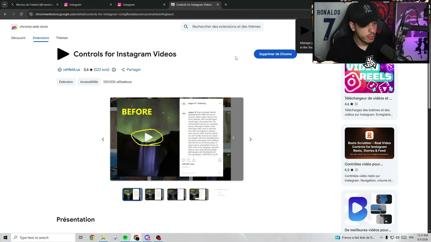The height and width of the screenshot is (242, 431).
Task: Click the Partager share button
Action: tap(131, 70)
